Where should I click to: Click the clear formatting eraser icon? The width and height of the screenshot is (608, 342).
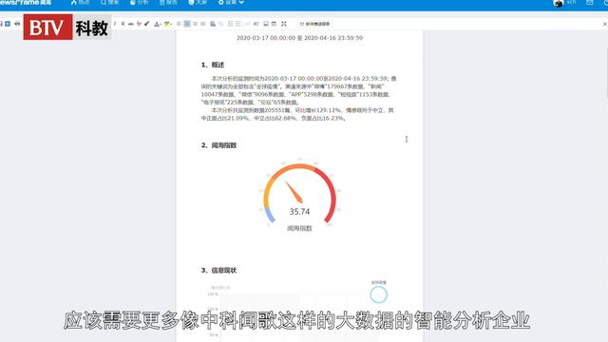(x=139, y=24)
